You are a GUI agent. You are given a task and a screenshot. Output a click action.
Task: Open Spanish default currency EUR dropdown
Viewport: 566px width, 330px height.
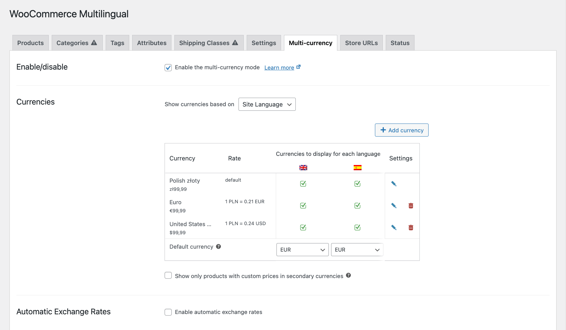[357, 250]
